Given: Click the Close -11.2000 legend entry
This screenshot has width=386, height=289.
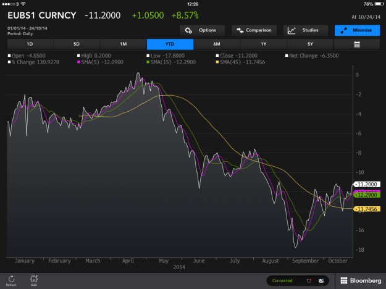Looking at the screenshot, I should tap(237, 56).
